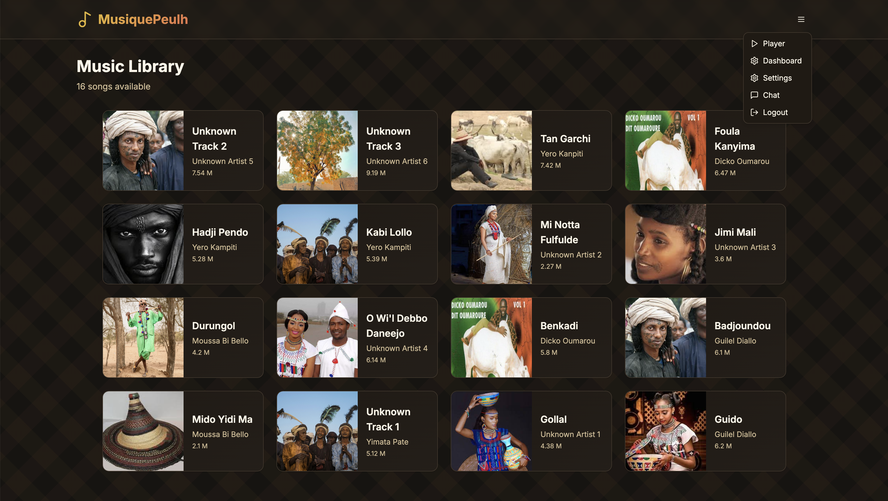This screenshot has width=888, height=501.
Task: Select the Mido Yidi Ma hat thumbnail
Action: [143, 431]
